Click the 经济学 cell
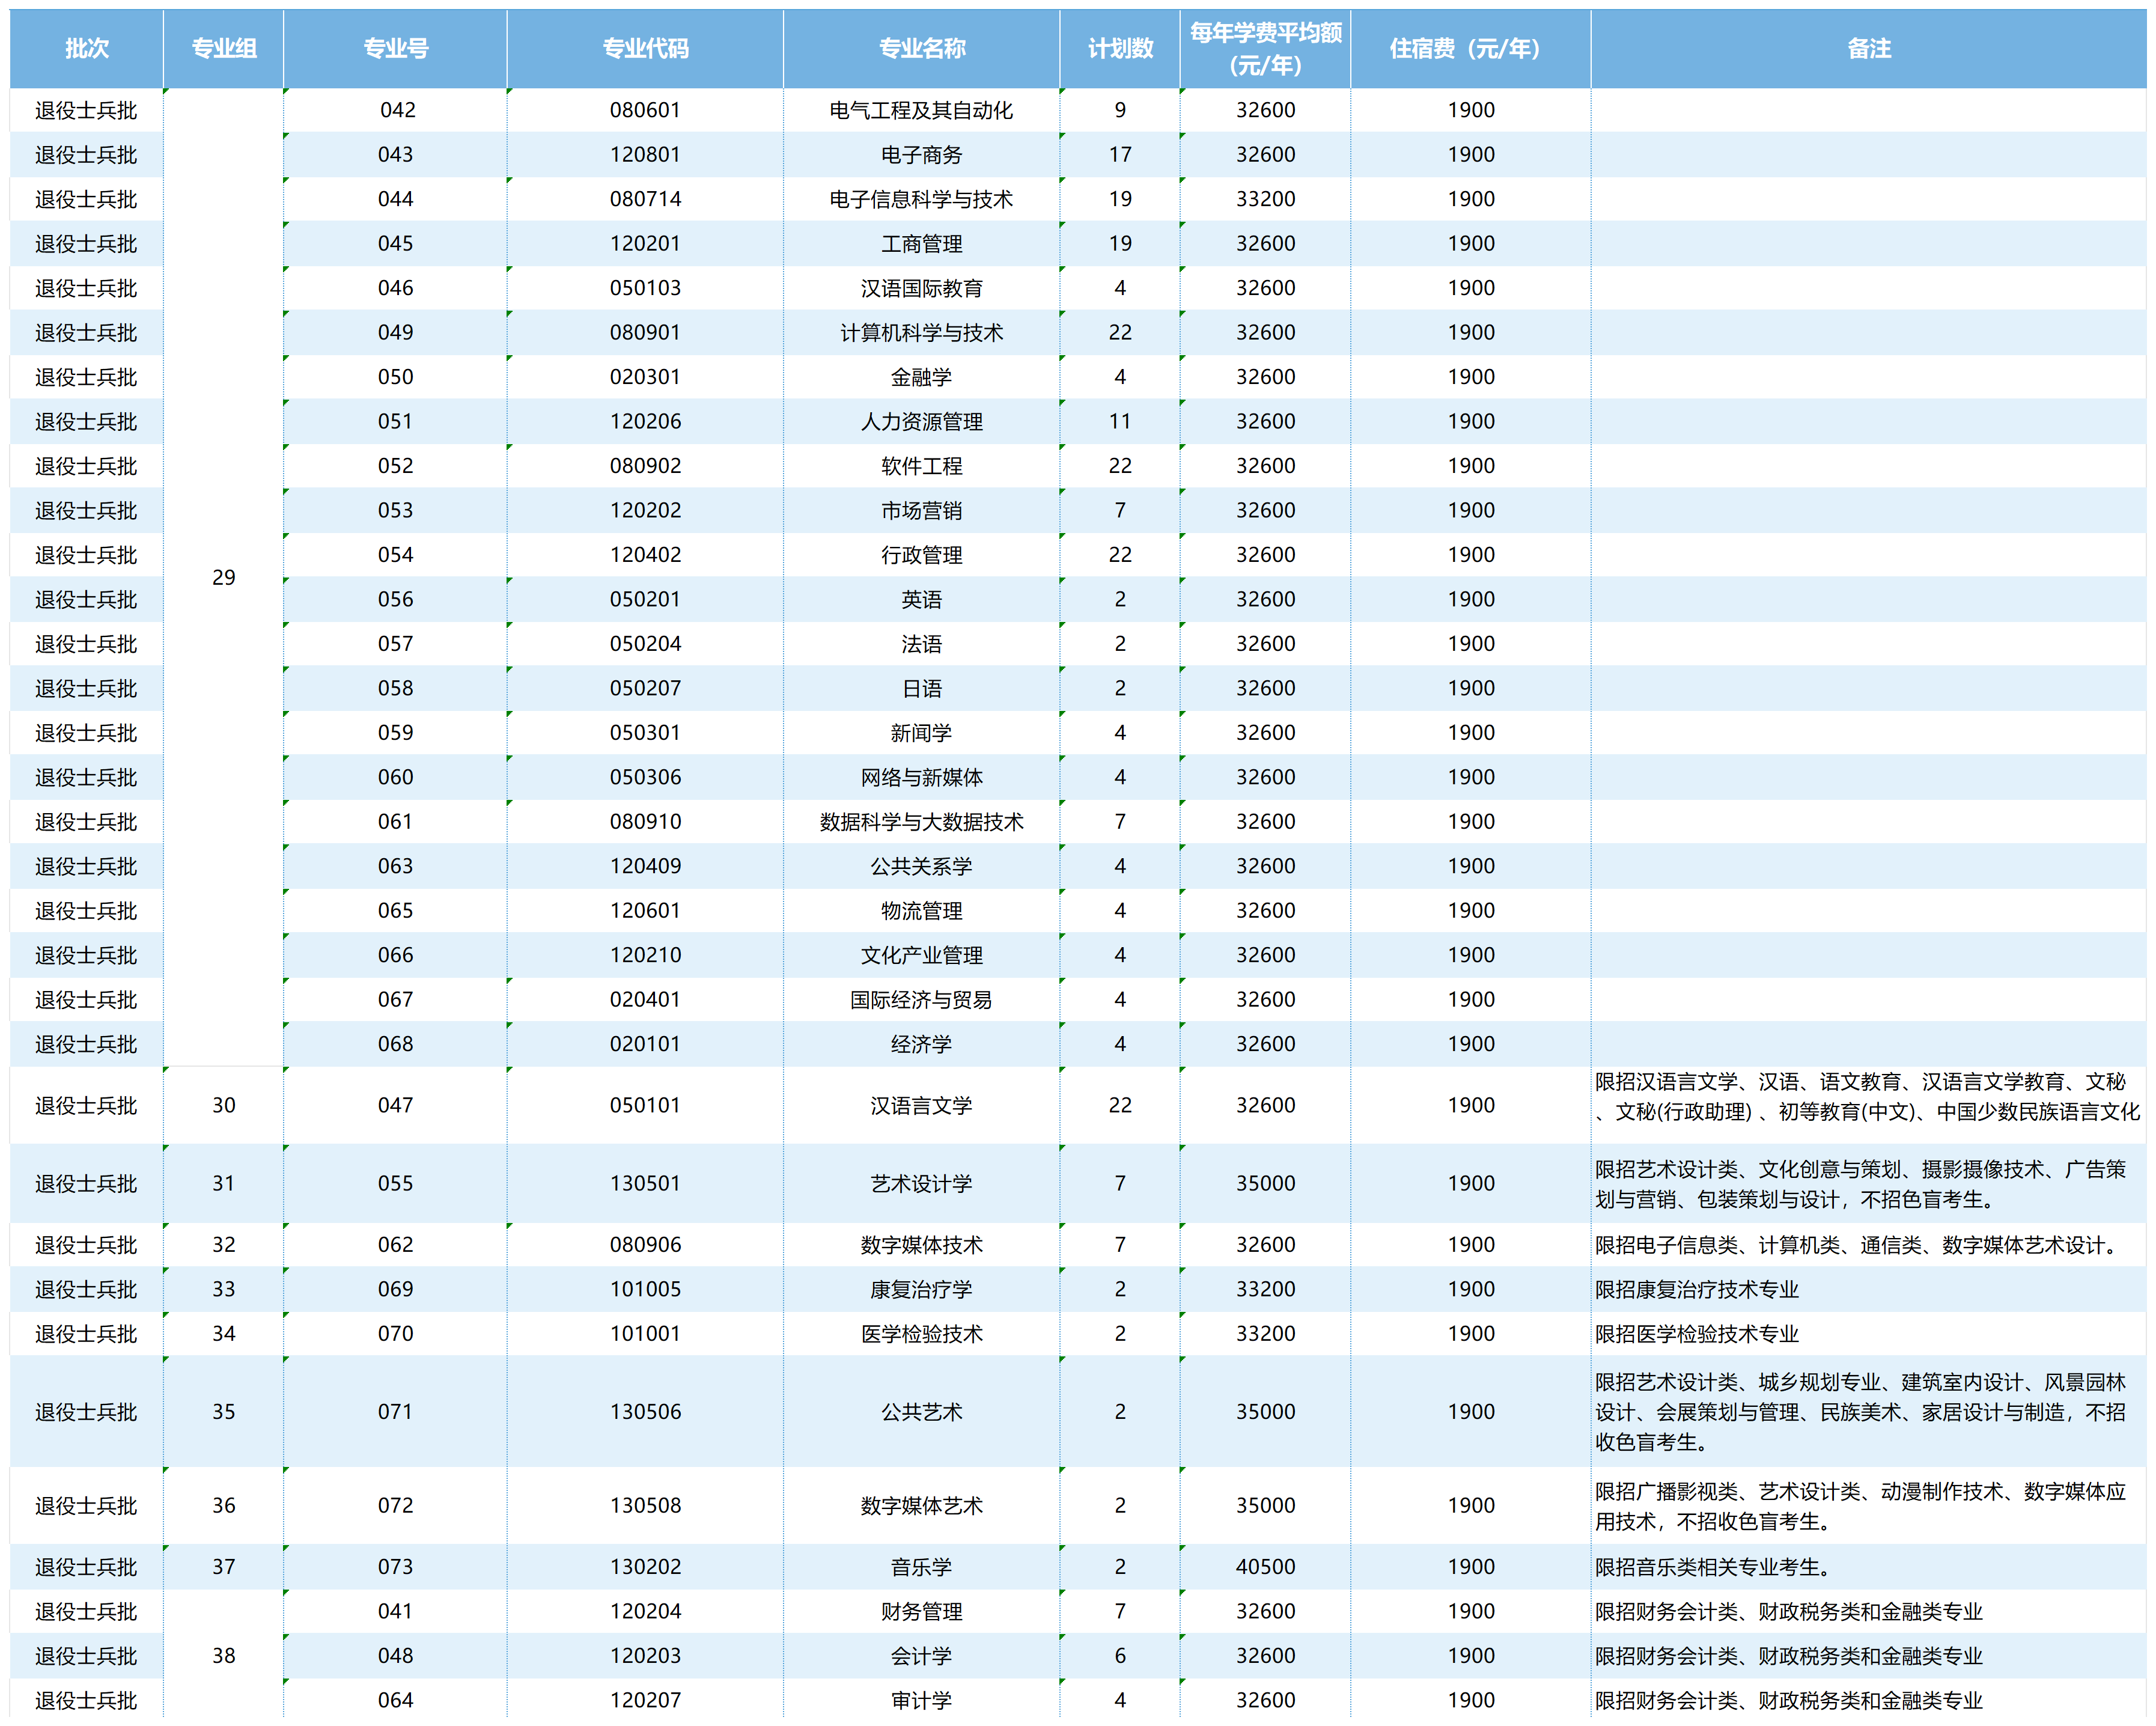Viewport: 2156px width, 1726px height. 921,1044
